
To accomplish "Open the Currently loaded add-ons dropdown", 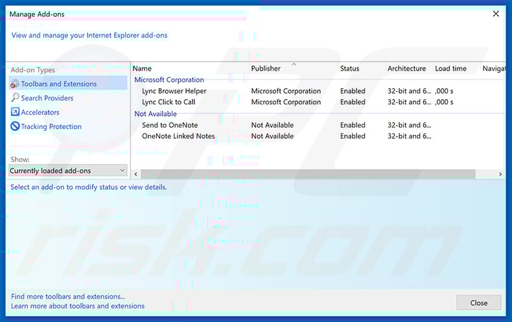I will point(67,170).
